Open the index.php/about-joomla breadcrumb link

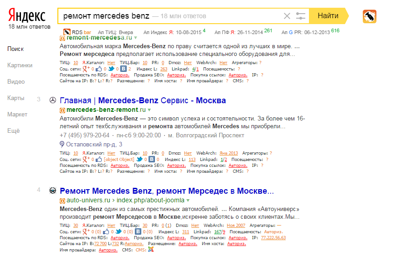150,201
